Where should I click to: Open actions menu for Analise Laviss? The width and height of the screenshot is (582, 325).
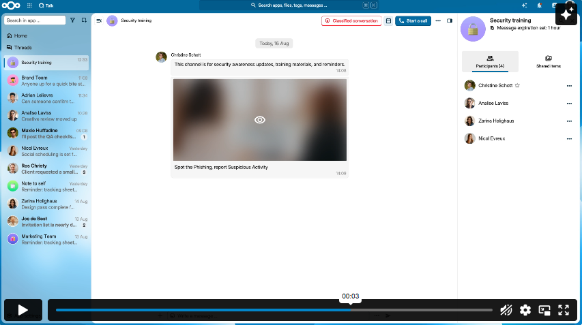click(569, 104)
